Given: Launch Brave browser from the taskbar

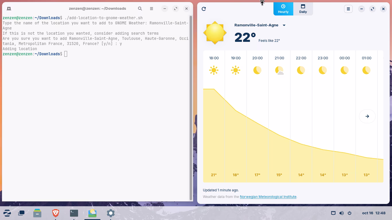Looking at the screenshot, I should pos(56,213).
